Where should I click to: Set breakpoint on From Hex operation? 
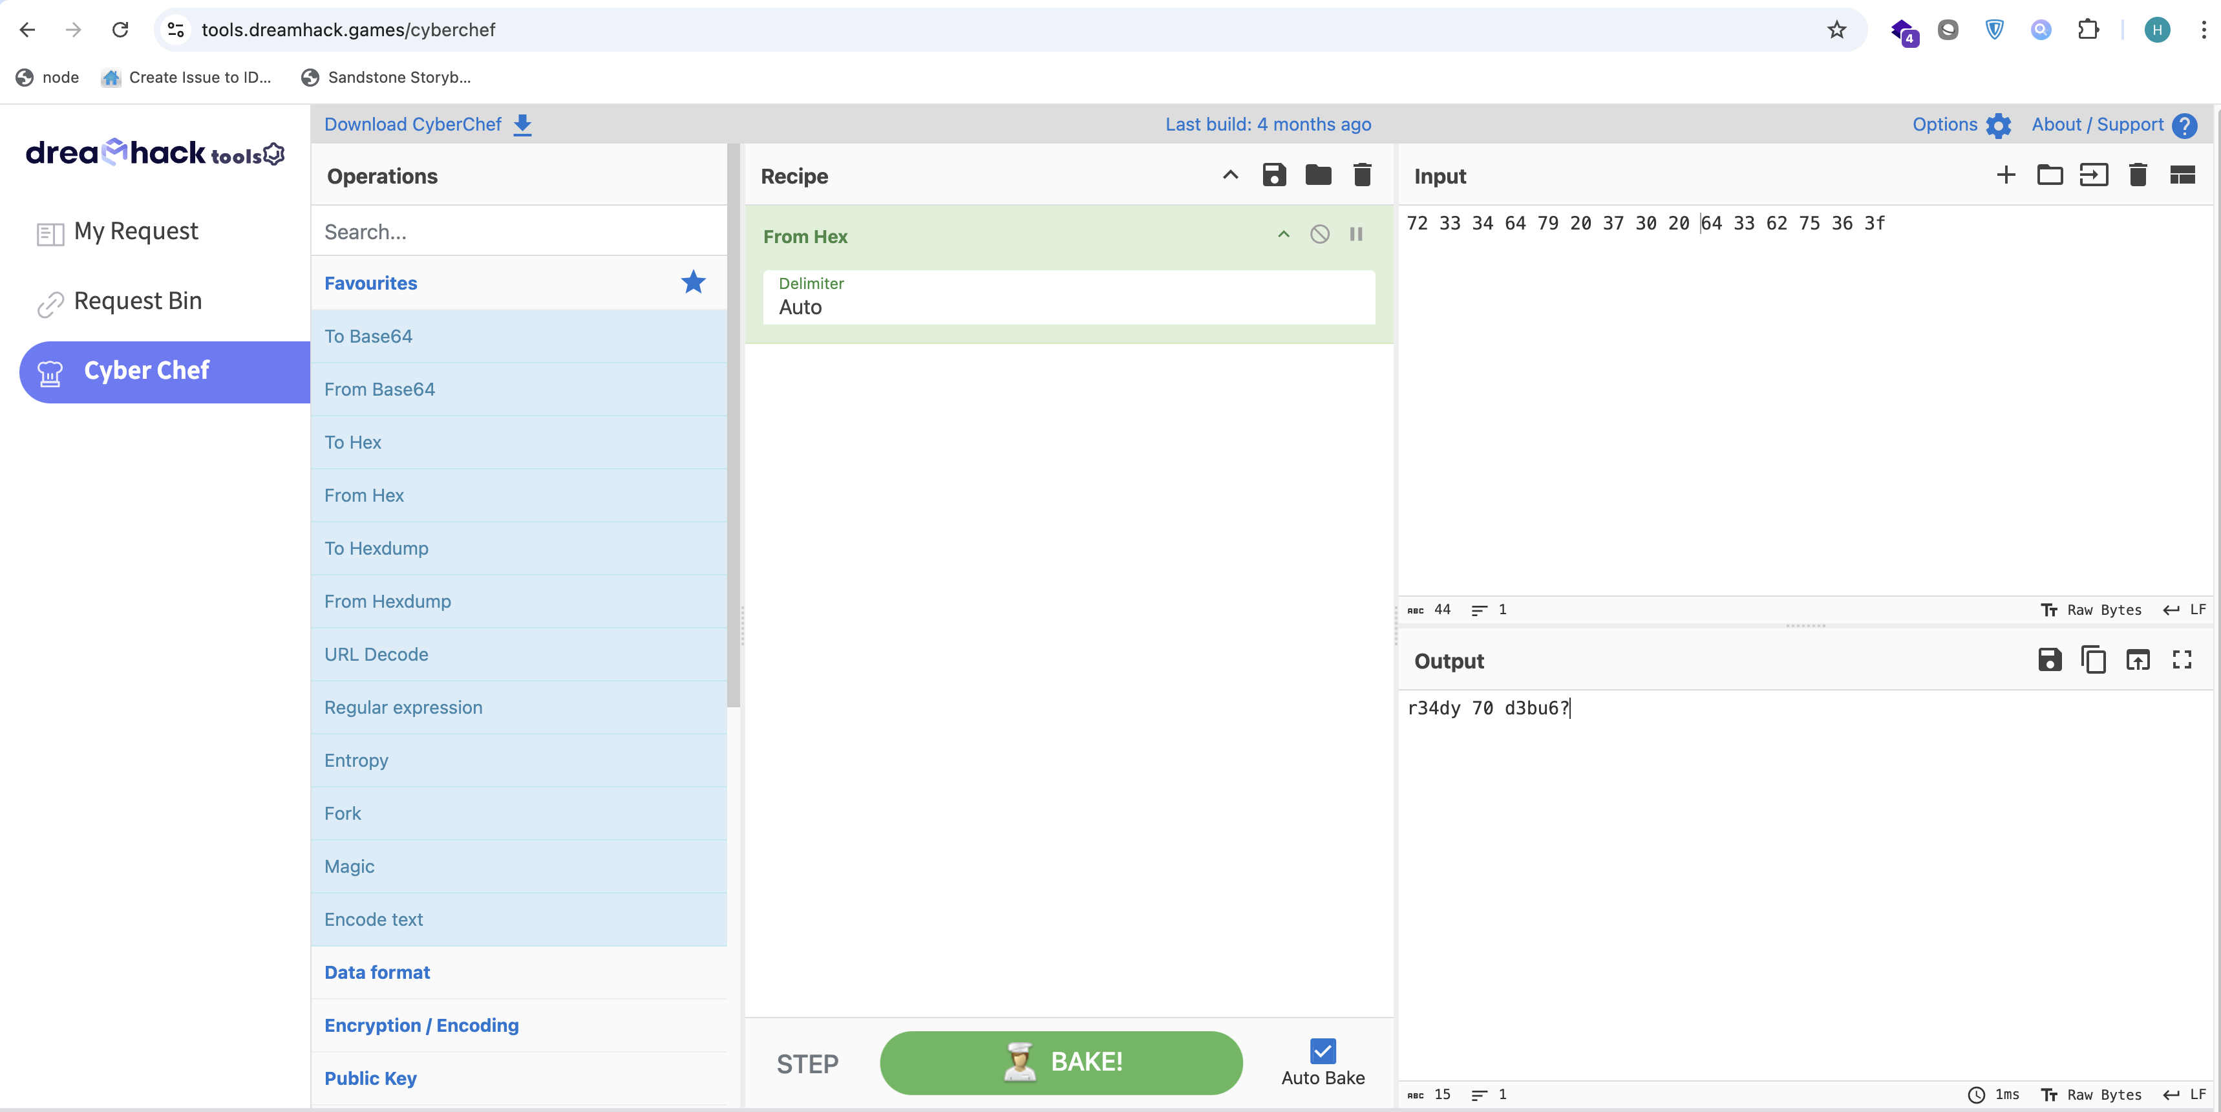tap(1355, 235)
